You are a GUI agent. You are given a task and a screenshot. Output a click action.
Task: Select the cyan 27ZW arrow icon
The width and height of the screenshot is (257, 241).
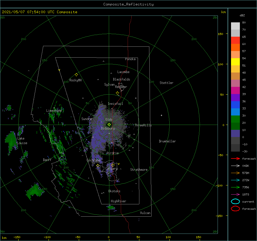(x=235, y=180)
